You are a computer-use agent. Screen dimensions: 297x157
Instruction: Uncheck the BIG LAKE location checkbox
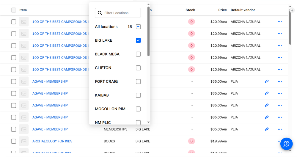click(x=138, y=40)
